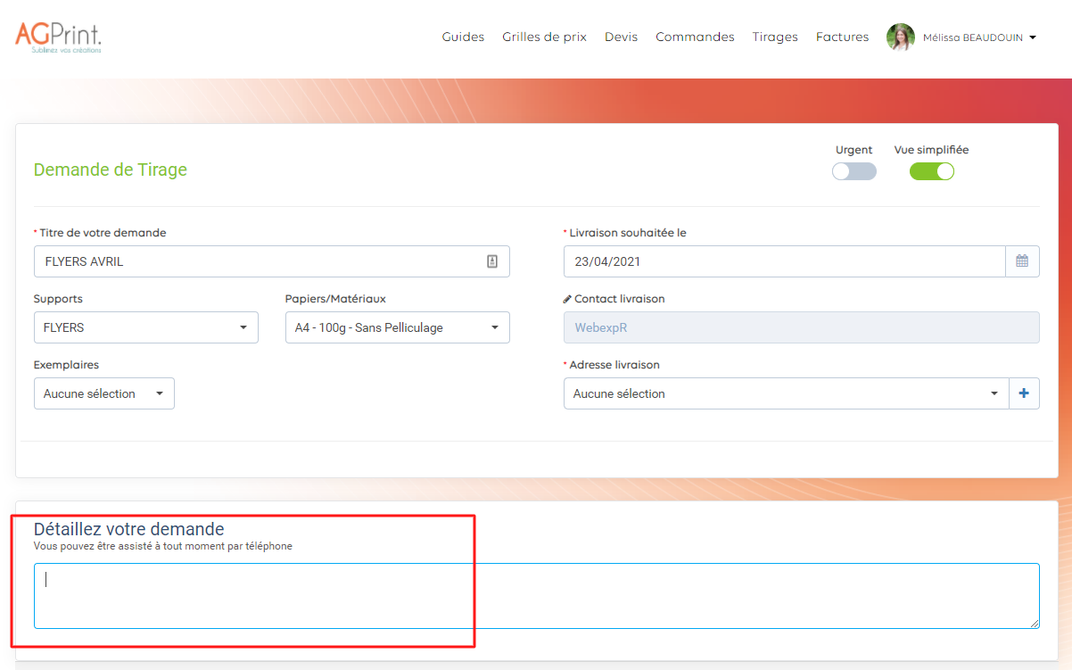This screenshot has height=670, width=1072.
Task: Expand the Papiers/Matériaux dropdown
Action: 397,327
